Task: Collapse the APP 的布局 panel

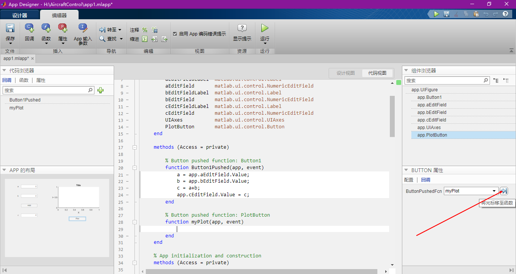Action: (x=5, y=170)
